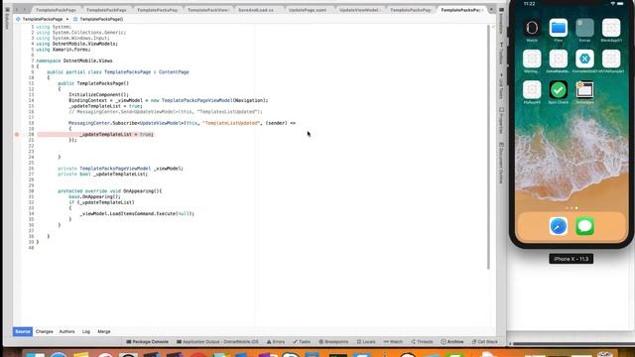
Task: Expand the Solution side panel
Action: [7, 19]
